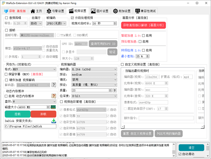Screen dimensions: 211x159
Task: Click the red 获取高级版以解锁 button
Action: pos(143,25)
